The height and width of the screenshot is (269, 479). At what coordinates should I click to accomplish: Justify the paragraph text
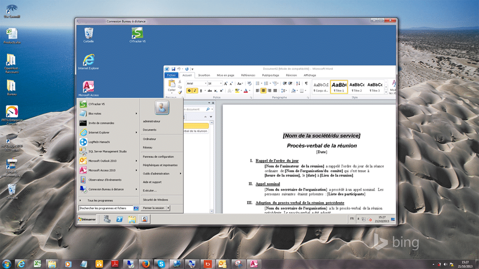275,90
